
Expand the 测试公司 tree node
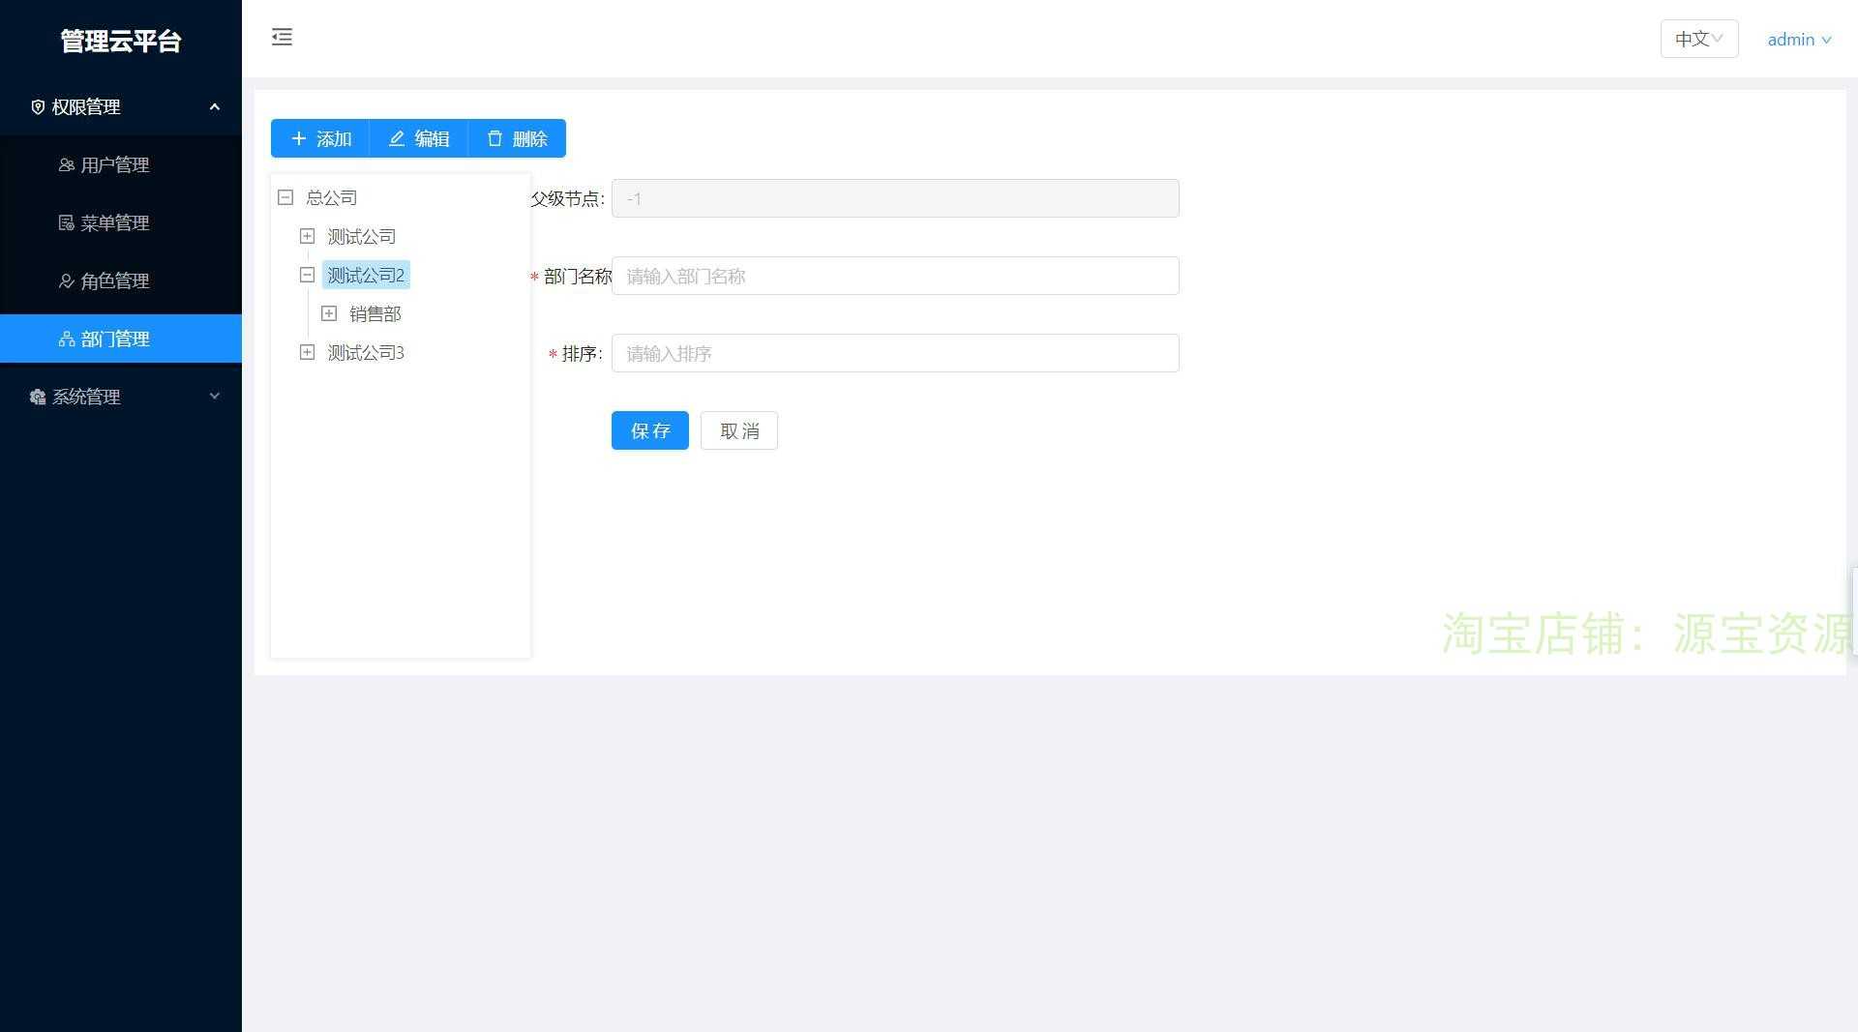pyautogui.click(x=307, y=236)
